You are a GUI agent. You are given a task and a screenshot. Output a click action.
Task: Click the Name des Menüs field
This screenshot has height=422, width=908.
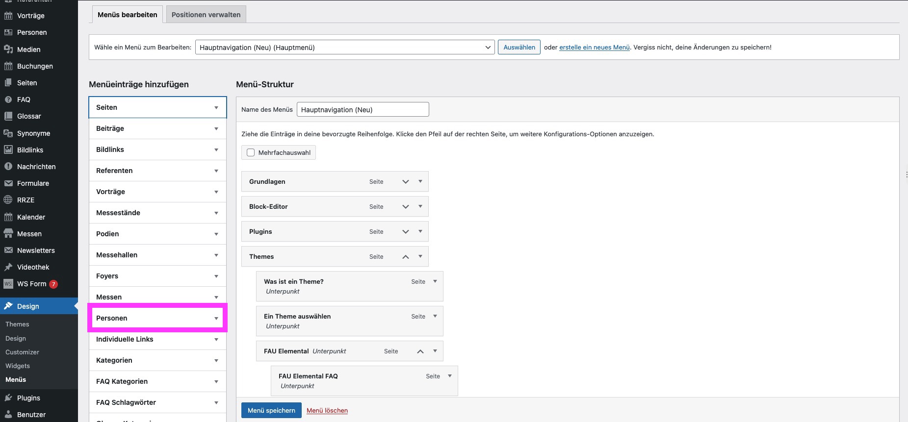[363, 110]
